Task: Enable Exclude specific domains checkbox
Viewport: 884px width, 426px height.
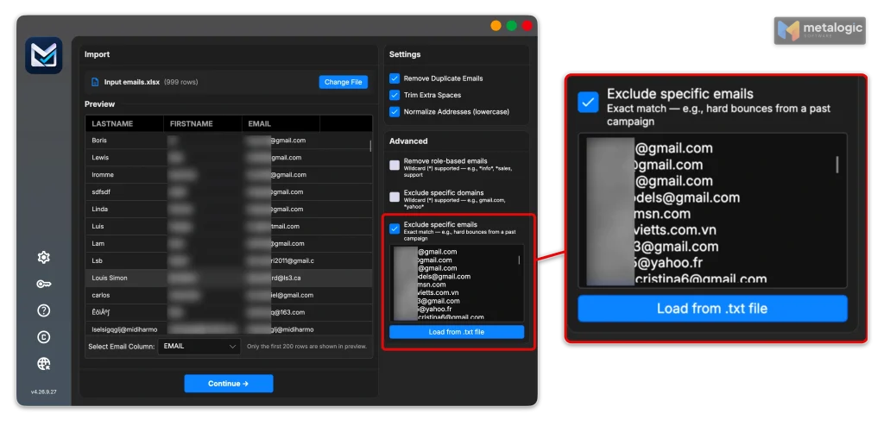Action: coord(394,197)
